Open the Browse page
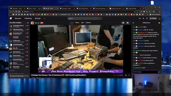 (x=38, y=18)
